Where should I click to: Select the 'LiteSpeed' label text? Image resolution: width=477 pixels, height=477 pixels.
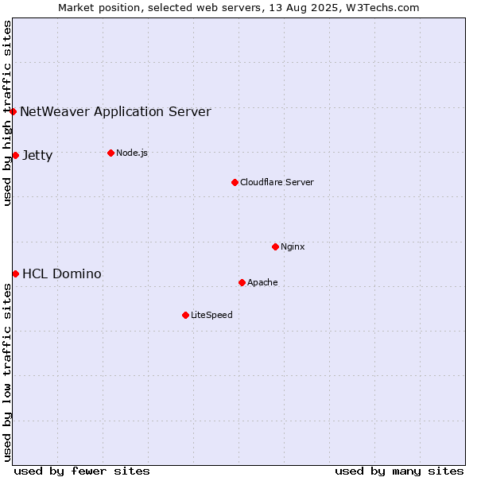pyautogui.click(x=211, y=315)
